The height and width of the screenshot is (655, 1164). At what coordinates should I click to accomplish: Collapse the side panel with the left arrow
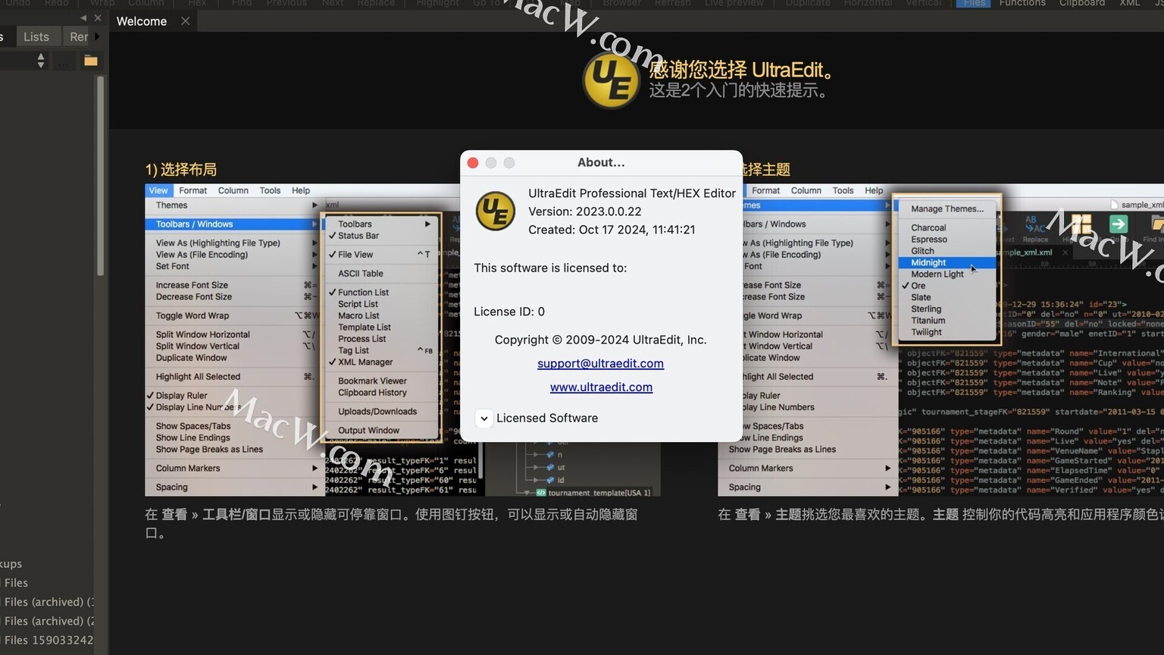[x=83, y=17]
